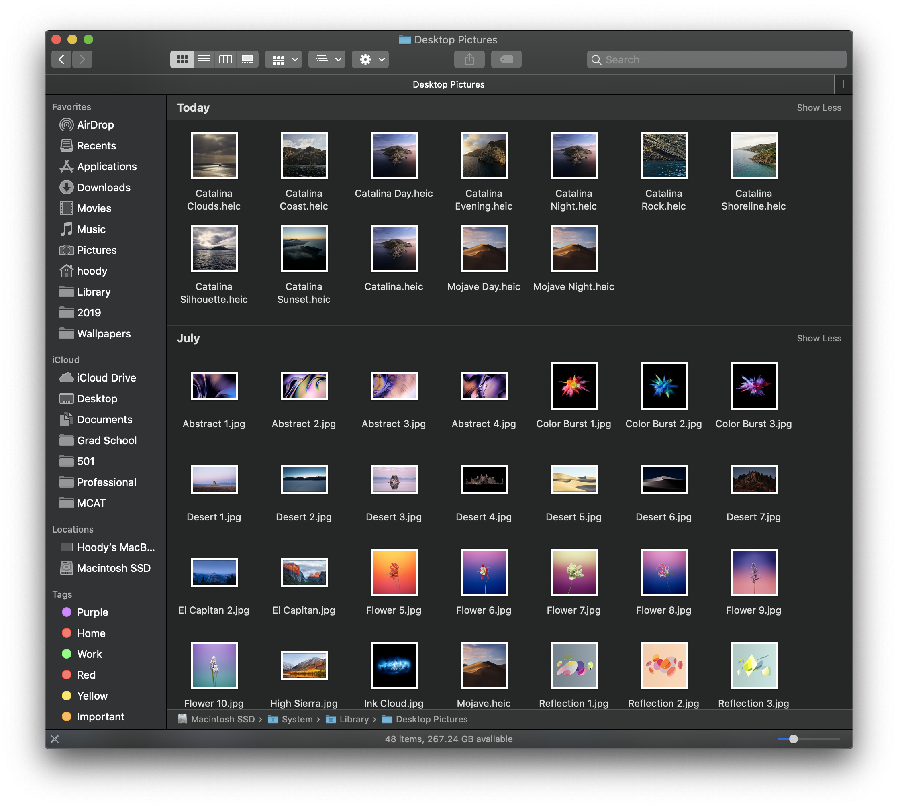Screen dimensions: 898x808
Task: Switch to icon view mode
Action: tap(182, 59)
